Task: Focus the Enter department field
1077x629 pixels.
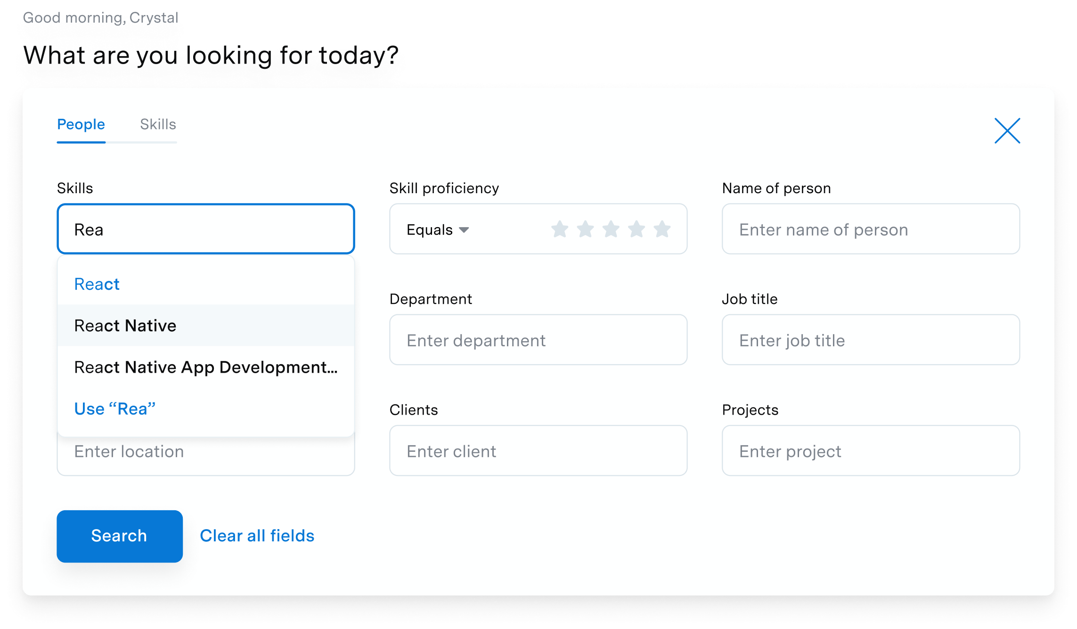Action: tap(538, 340)
